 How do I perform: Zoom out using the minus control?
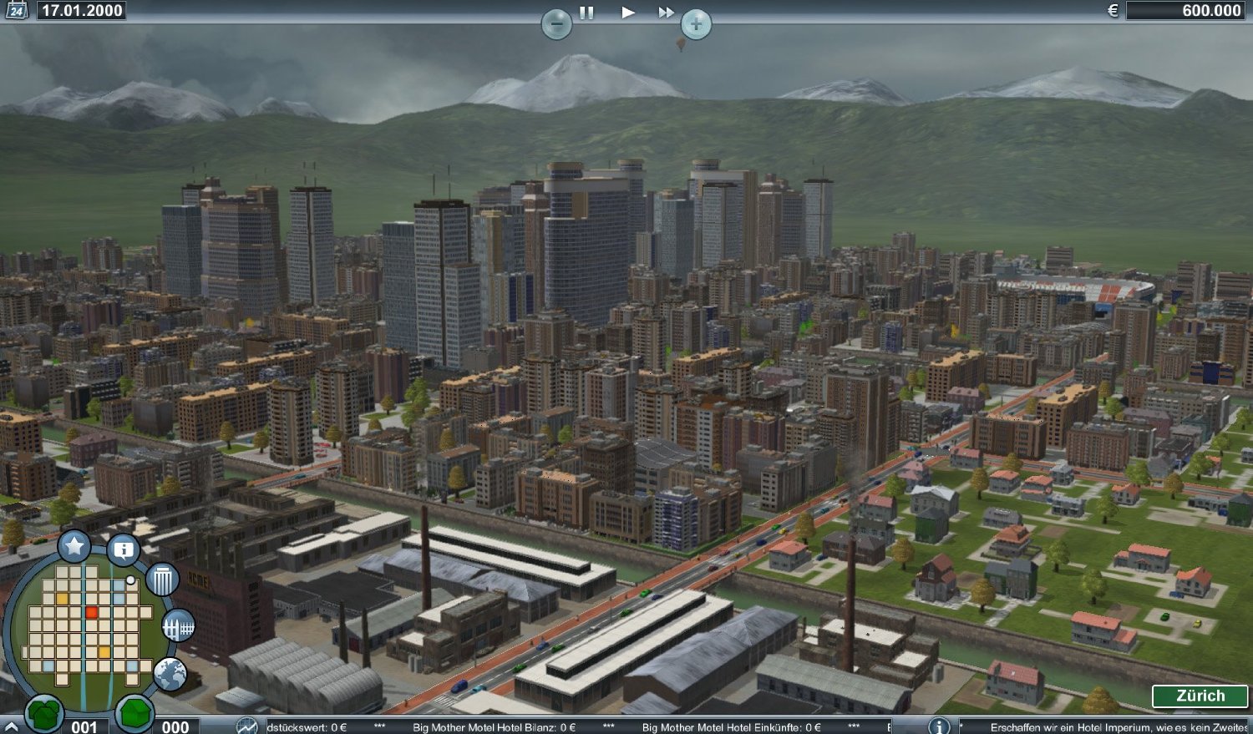(558, 24)
